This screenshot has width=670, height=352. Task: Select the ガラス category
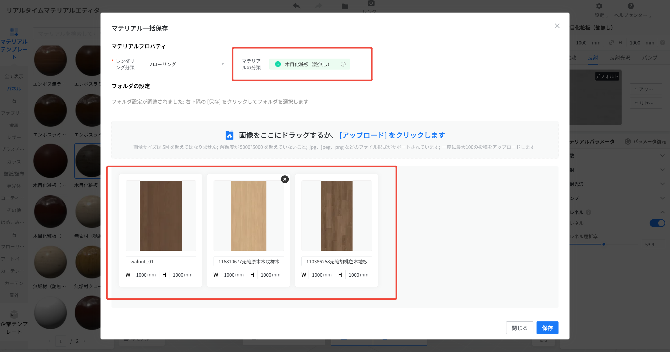(x=14, y=162)
